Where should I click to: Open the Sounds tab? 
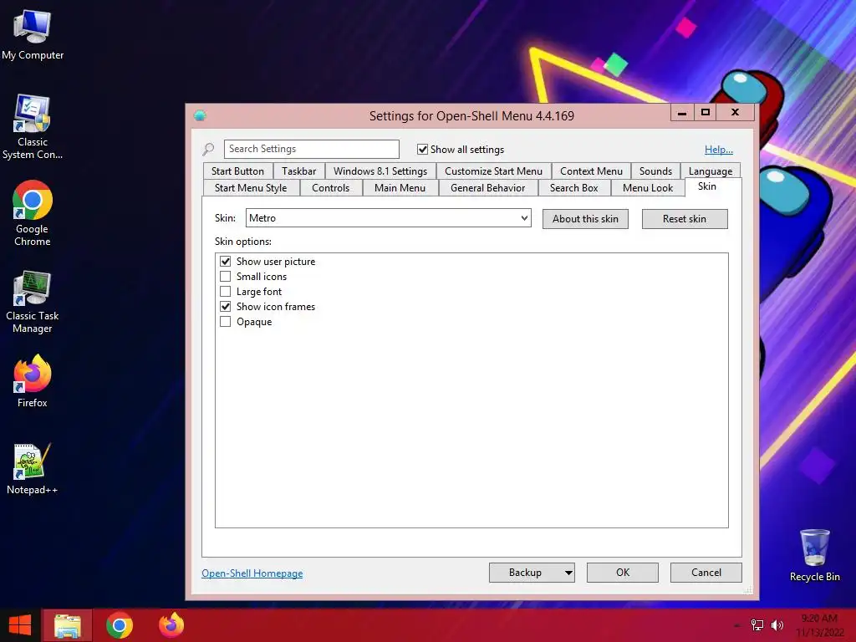pos(655,171)
